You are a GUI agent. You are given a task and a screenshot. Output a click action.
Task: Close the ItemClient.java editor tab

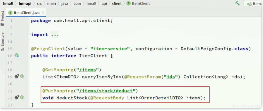click(43, 12)
